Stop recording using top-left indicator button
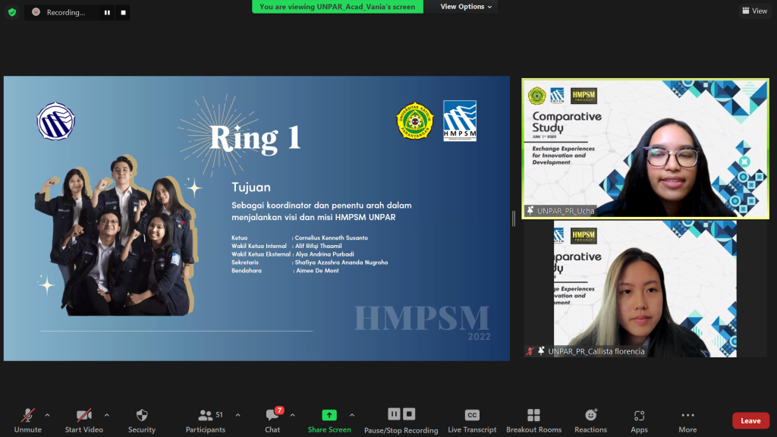 (x=123, y=12)
